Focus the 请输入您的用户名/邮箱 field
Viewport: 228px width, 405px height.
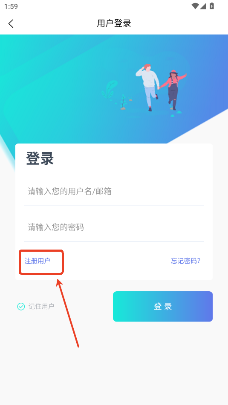(x=114, y=192)
